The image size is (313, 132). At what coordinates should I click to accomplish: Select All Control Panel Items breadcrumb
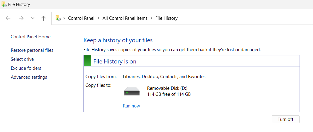coord(125,18)
